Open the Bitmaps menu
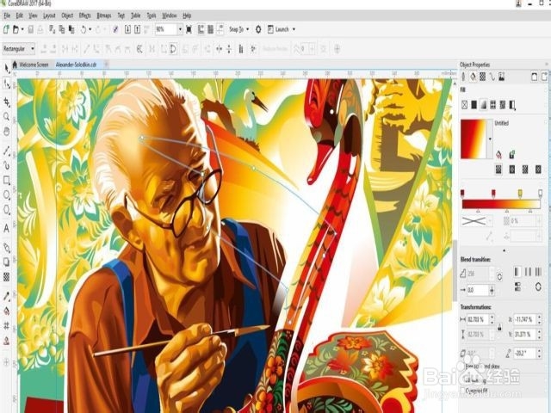Screen dimensions: 551x413 click(104, 15)
